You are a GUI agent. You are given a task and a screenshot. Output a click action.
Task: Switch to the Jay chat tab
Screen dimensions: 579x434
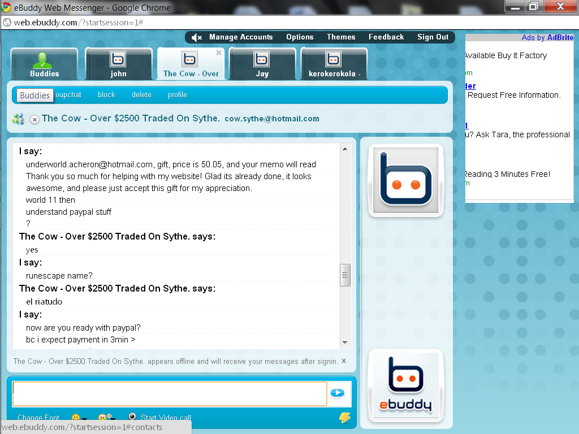[x=262, y=64]
